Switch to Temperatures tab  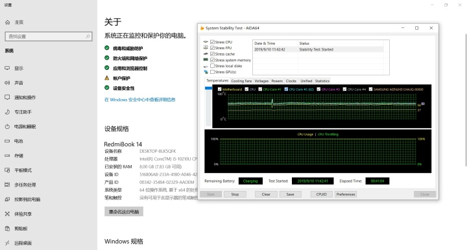(217, 80)
